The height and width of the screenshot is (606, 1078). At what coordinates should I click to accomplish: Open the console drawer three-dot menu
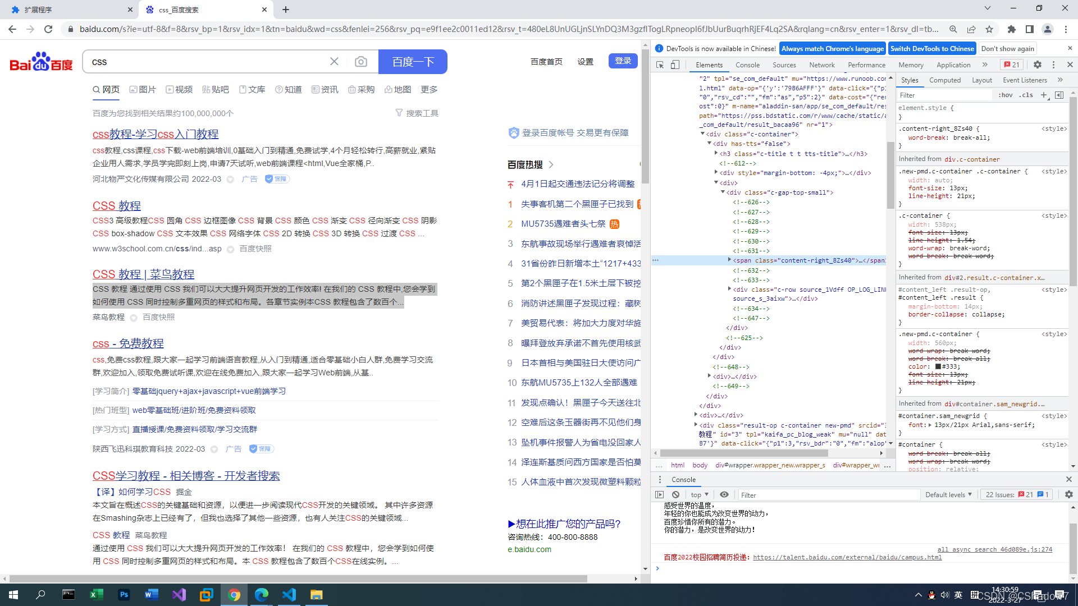[x=660, y=480]
